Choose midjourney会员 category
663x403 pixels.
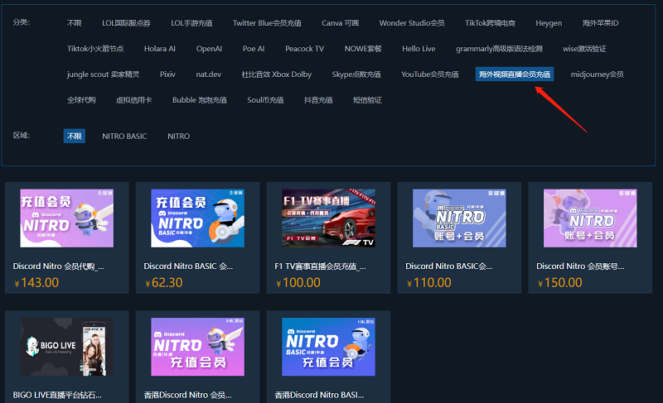[597, 74]
